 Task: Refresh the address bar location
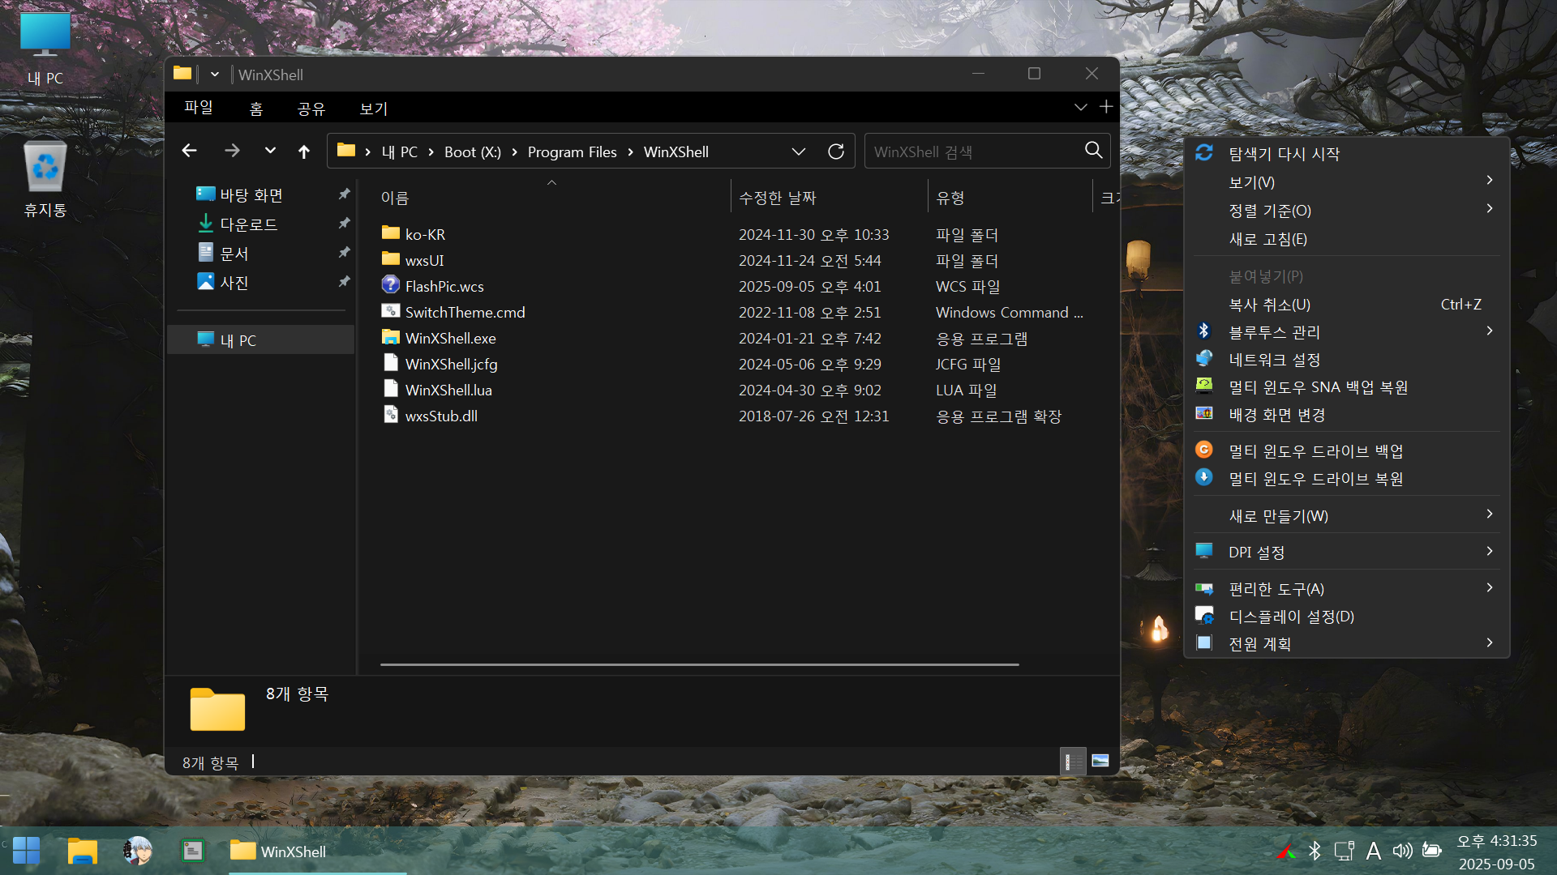click(x=836, y=152)
